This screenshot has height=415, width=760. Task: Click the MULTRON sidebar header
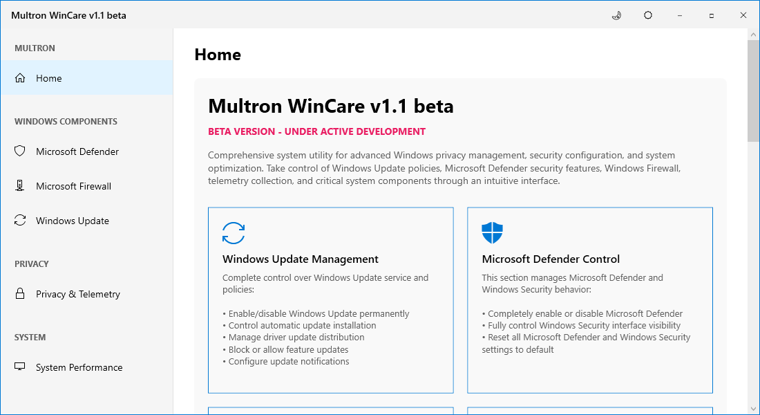[35, 48]
